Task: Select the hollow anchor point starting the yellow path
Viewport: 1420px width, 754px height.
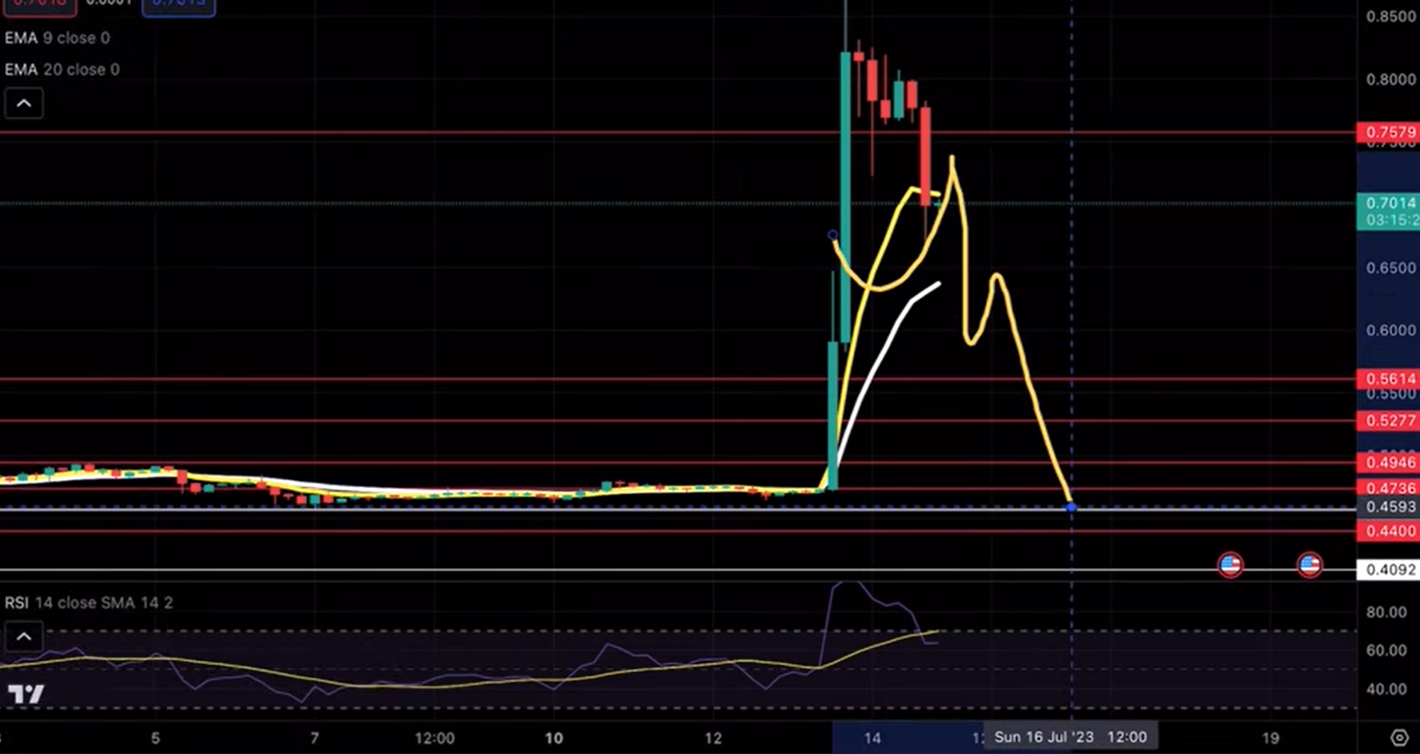Action: (832, 236)
